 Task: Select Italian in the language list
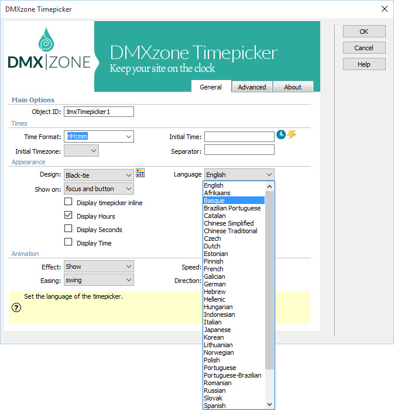click(x=234, y=322)
